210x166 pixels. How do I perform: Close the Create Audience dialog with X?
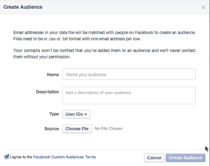pyautogui.click(x=203, y=7)
